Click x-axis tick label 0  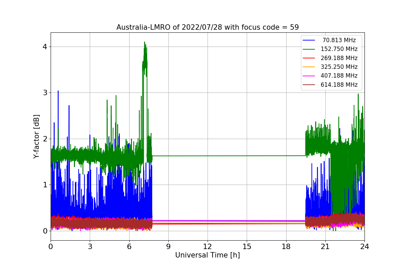pos(51,247)
